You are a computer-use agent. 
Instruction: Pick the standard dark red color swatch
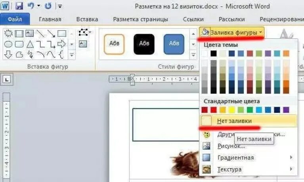[x=205, y=110]
